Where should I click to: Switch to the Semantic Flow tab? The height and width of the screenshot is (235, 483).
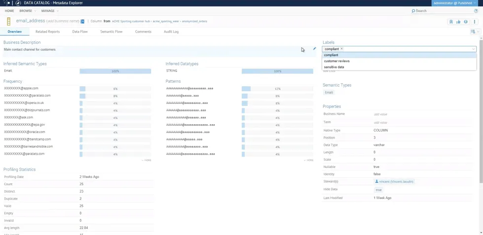tap(111, 32)
